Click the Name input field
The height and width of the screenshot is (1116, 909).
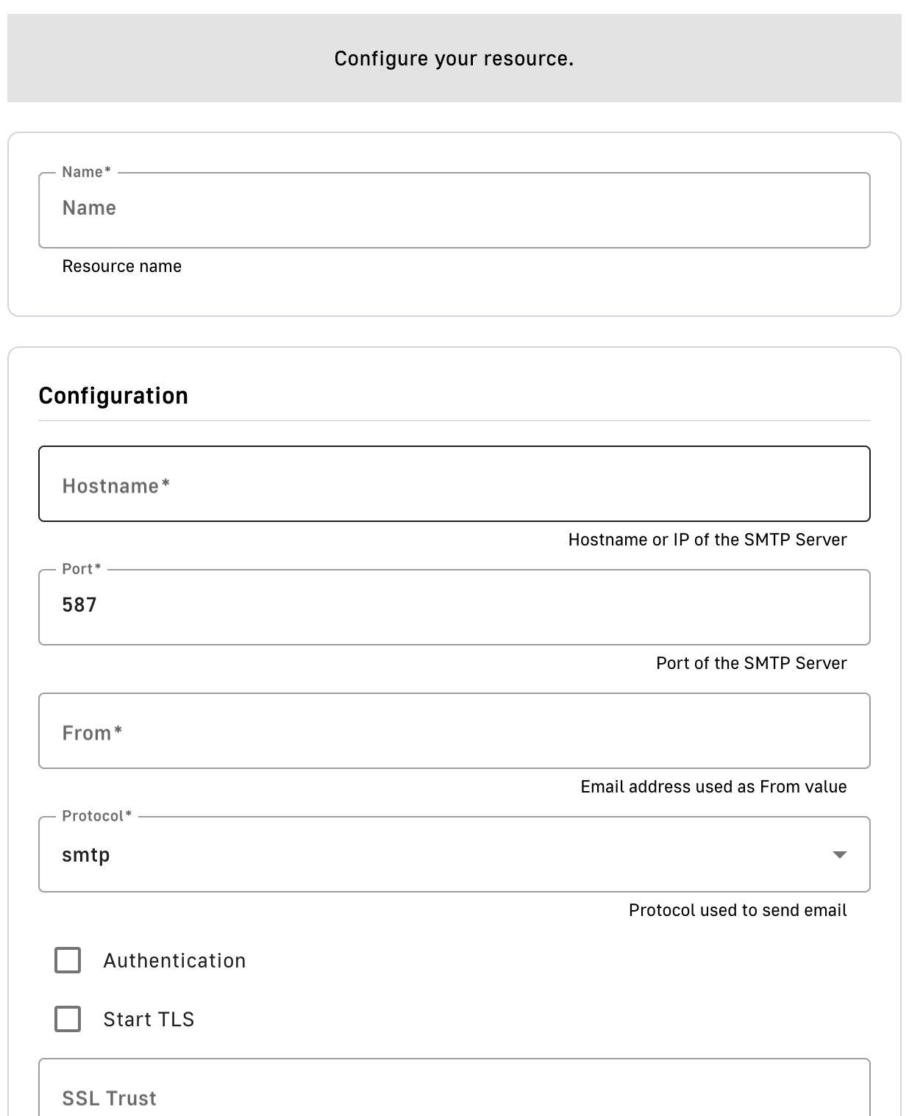click(454, 210)
